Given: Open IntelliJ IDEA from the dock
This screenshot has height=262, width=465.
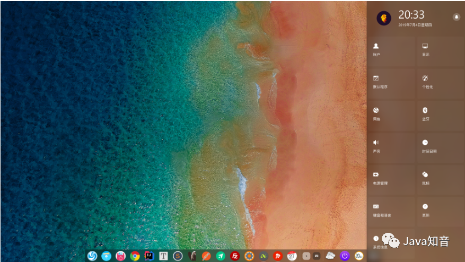Looking at the screenshot, I should 149,256.
